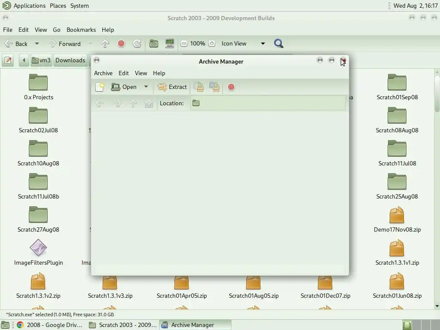Image resolution: width=440 pixels, height=330 pixels.
Task: Click the reload icon in file manager
Action: click(x=137, y=43)
